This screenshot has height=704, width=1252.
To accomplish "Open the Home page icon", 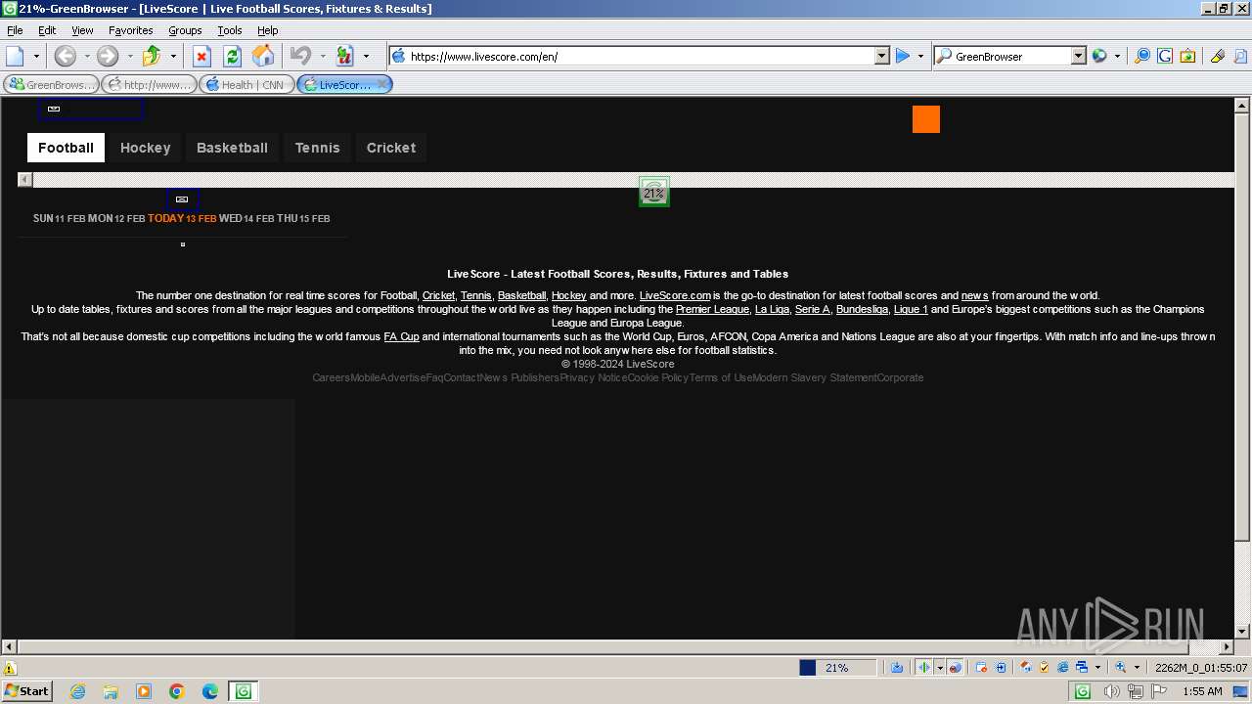I will click(262, 56).
